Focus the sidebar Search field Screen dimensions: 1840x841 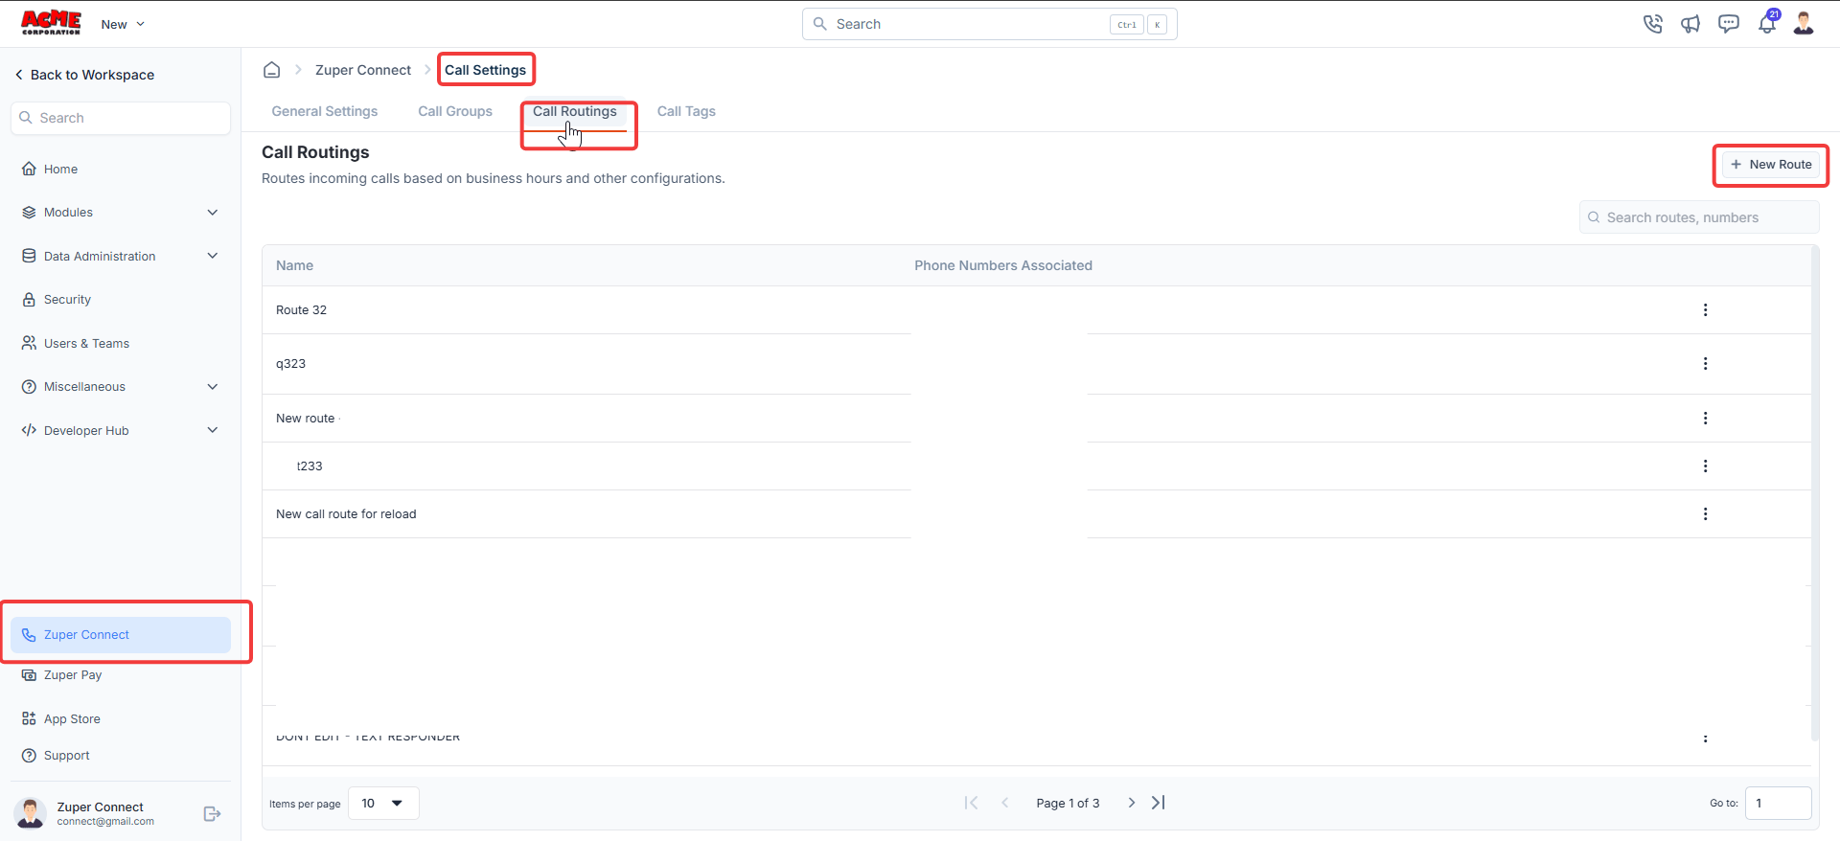(121, 118)
